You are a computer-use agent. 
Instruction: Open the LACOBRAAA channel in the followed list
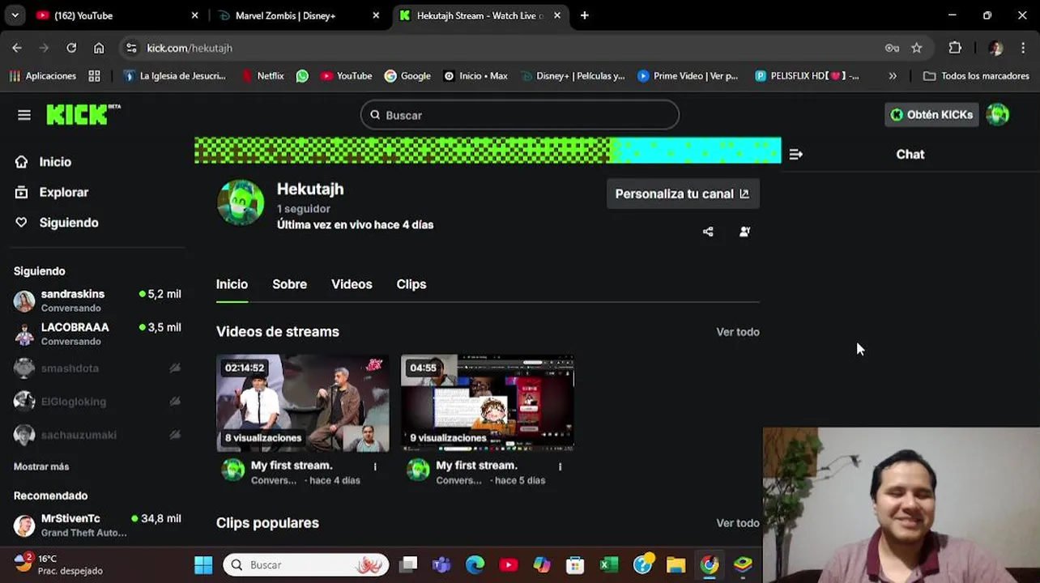click(x=97, y=334)
